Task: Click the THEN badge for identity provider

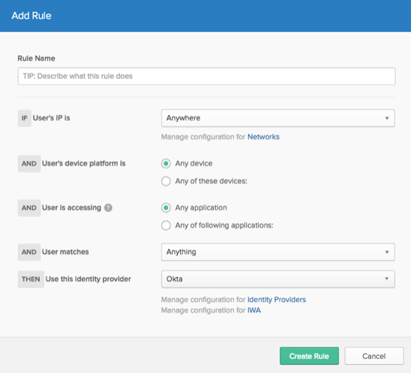Action: 31,279
